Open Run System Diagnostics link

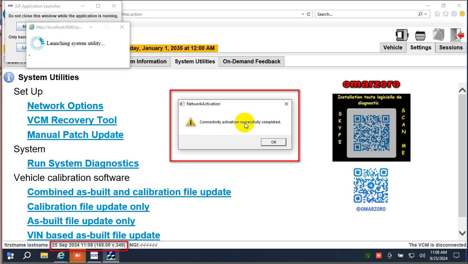pos(83,163)
